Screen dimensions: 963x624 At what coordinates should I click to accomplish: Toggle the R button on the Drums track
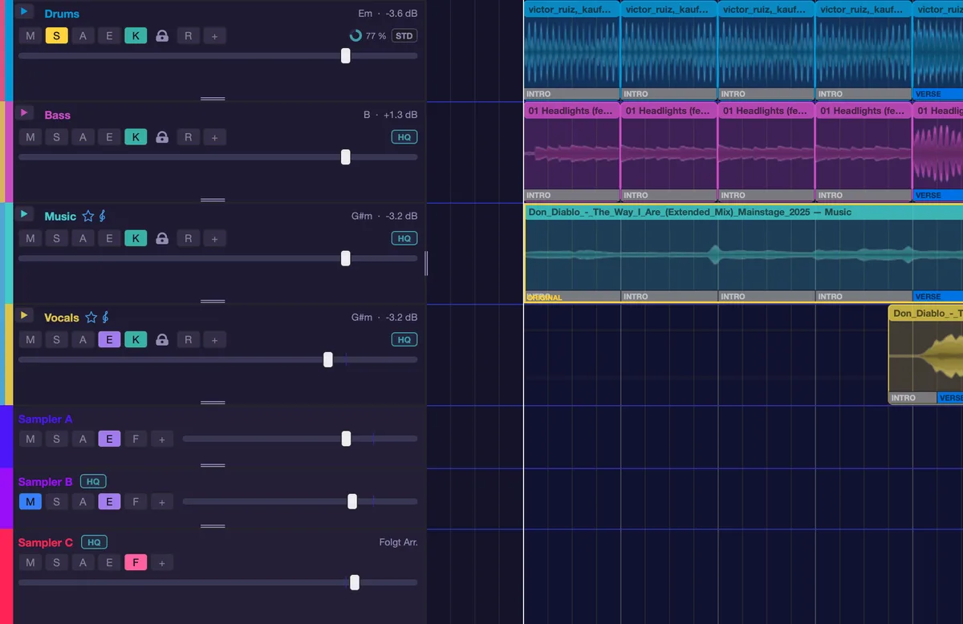click(188, 36)
